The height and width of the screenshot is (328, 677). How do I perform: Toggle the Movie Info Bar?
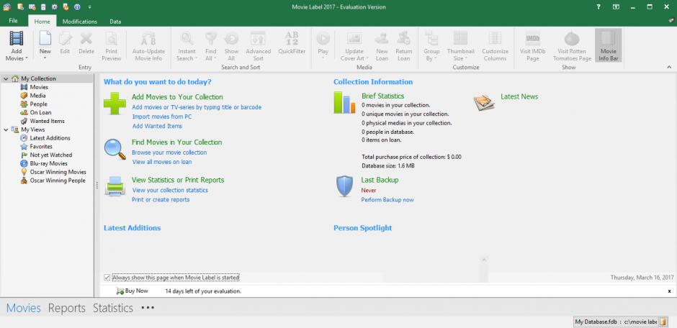[609, 46]
